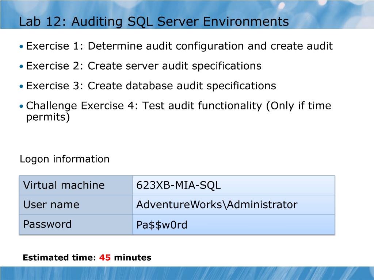Viewport: 374px width, 280px height.
Task: Click the "Estimated time: 45 minutes" line
Action: pos(87,258)
